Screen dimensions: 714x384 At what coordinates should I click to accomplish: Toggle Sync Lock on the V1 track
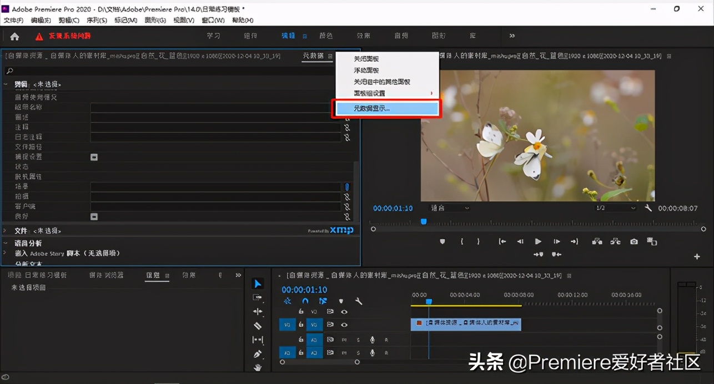click(331, 325)
